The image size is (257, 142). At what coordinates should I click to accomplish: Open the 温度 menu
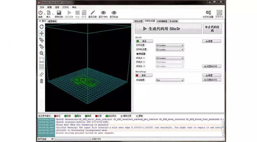pyautogui.click(x=57, y=7)
